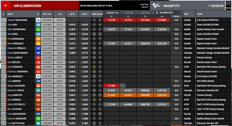The image size is (232, 126).
Task: Click the BEST LAP column header
Action: pos(47,14)
